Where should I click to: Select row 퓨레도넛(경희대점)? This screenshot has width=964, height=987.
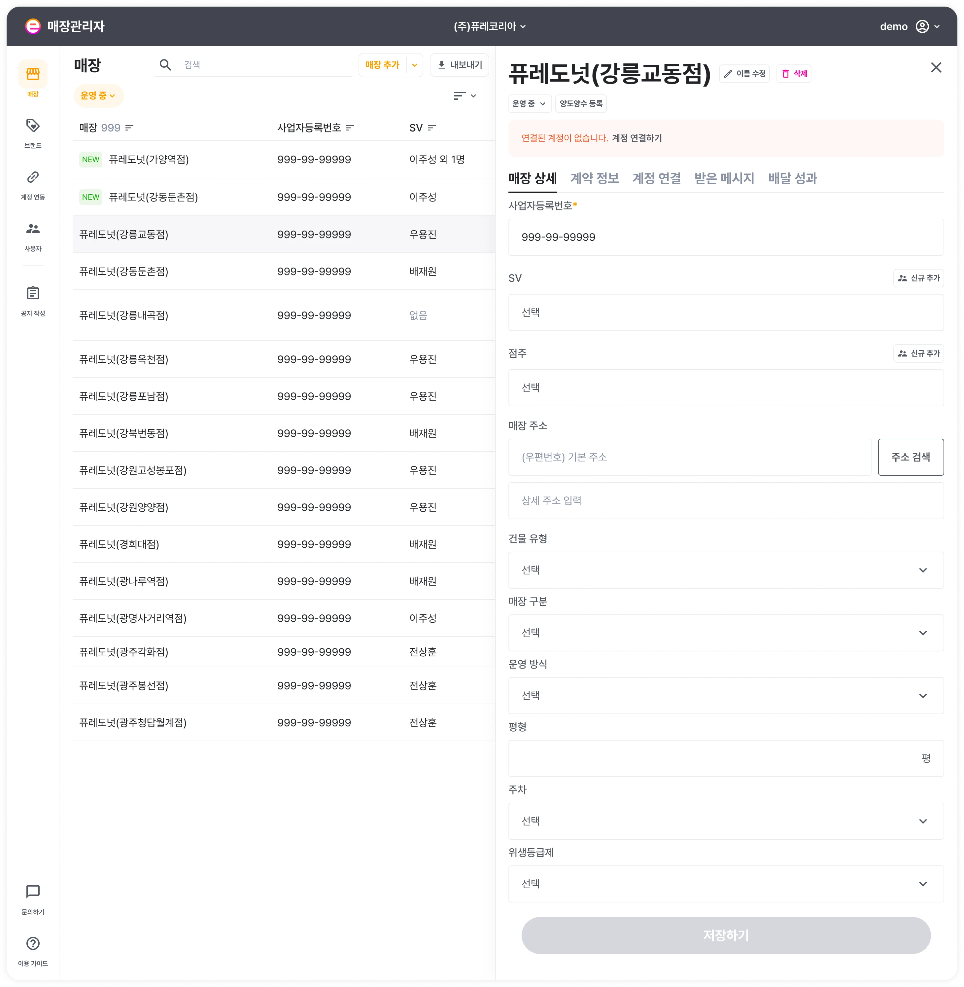[x=284, y=544]
